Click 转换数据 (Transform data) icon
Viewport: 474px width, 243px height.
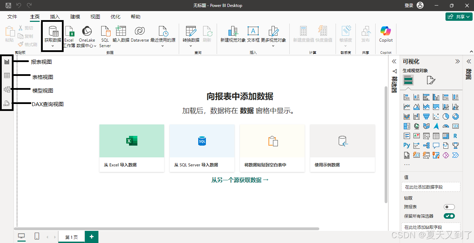tap(191, 31)
